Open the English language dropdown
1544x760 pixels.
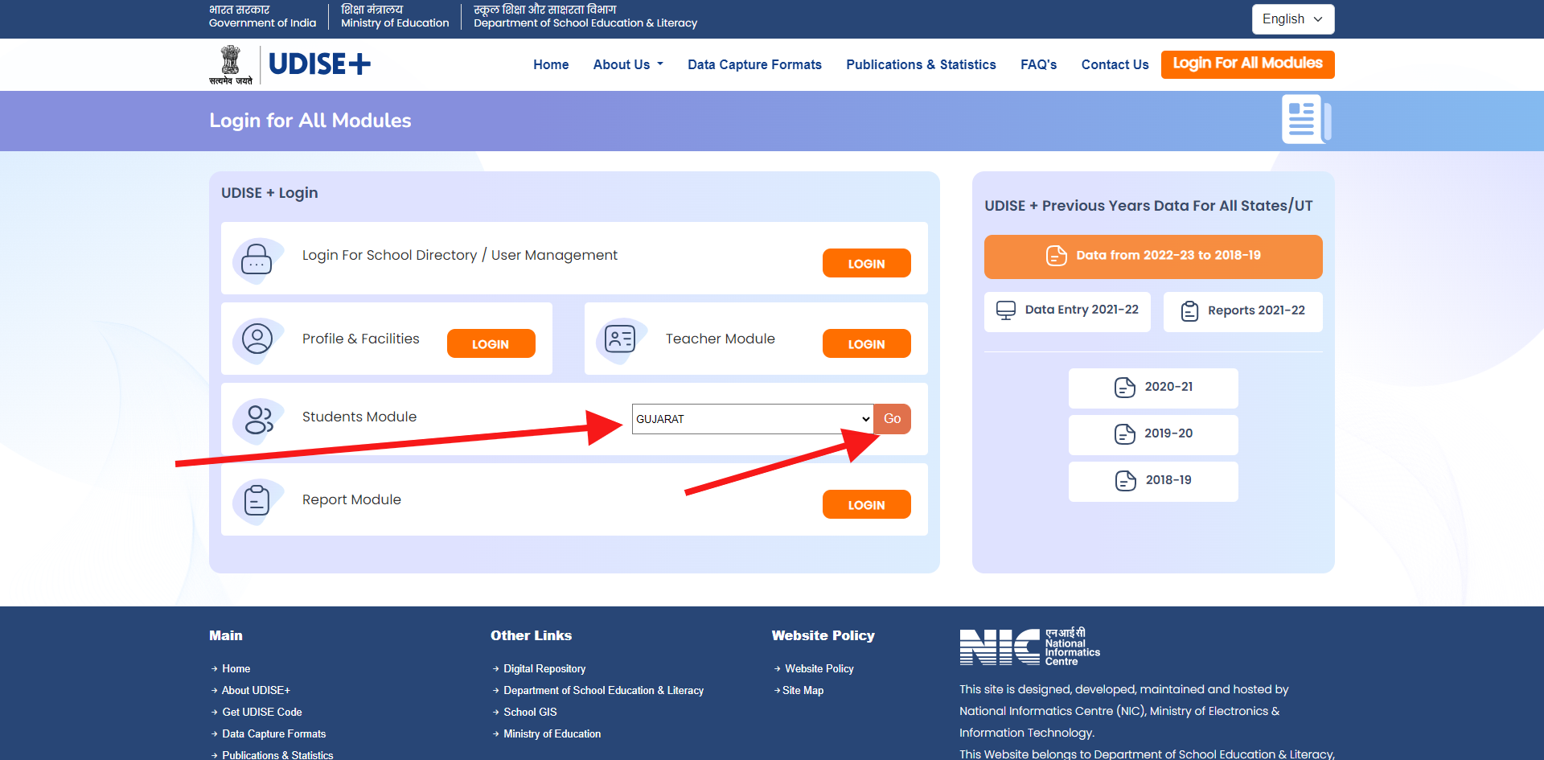1291,18
